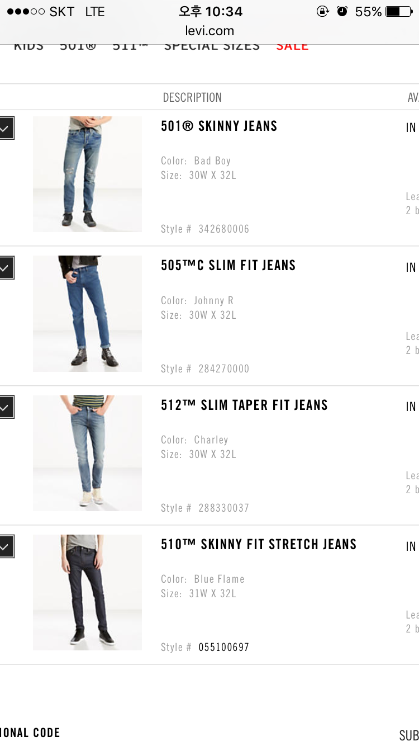Tap the battery icon in status bar
This screenshot has width=419, height=746.
tap(399, 11)
